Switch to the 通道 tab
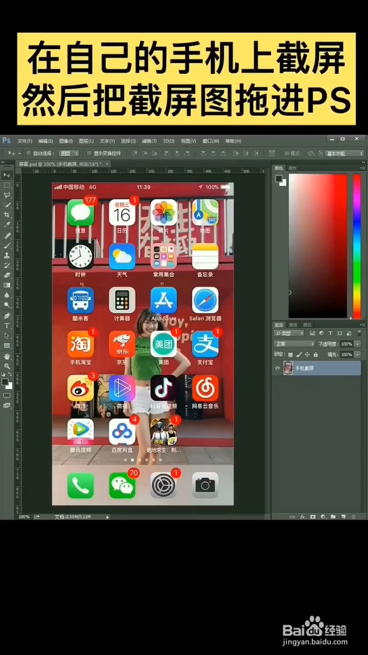The height and width of the screenshot is (655, 368). pyautogui.click(x=293, y=324)
